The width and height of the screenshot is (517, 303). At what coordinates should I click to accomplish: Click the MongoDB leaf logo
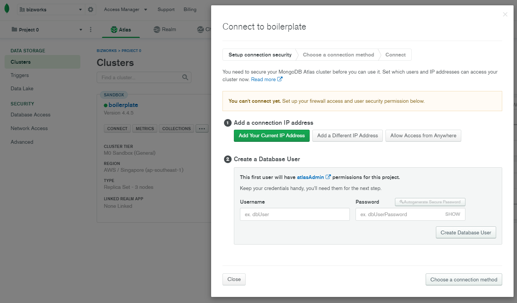pyautogui.click(x=7, y=9)
